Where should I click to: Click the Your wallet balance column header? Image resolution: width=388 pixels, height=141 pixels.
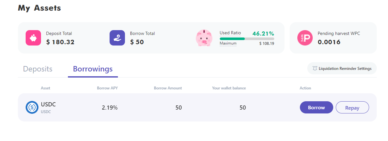[229, 88]
